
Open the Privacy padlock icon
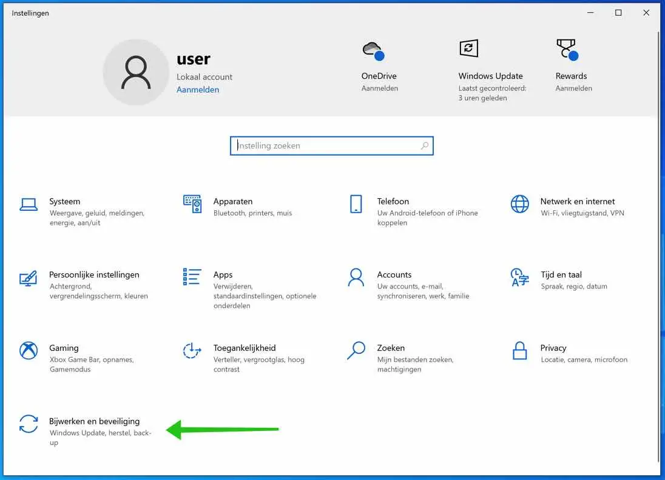pos(519,351)
